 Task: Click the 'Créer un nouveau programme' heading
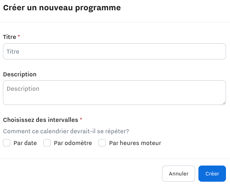tap(62, 8)
